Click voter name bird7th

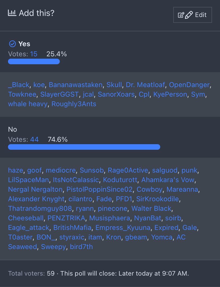click(81, 247)
